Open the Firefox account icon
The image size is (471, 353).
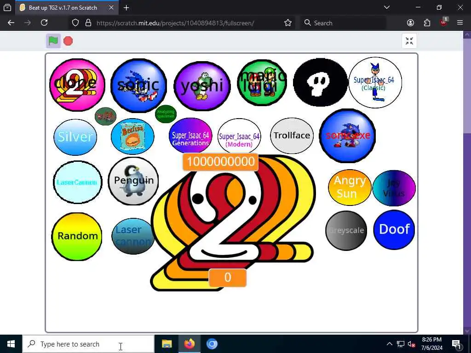coord(410,23)
